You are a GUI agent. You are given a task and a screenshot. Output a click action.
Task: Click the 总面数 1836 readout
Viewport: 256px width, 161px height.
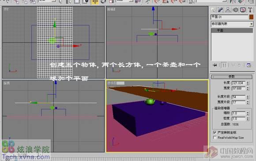click(x=230, y=124)
